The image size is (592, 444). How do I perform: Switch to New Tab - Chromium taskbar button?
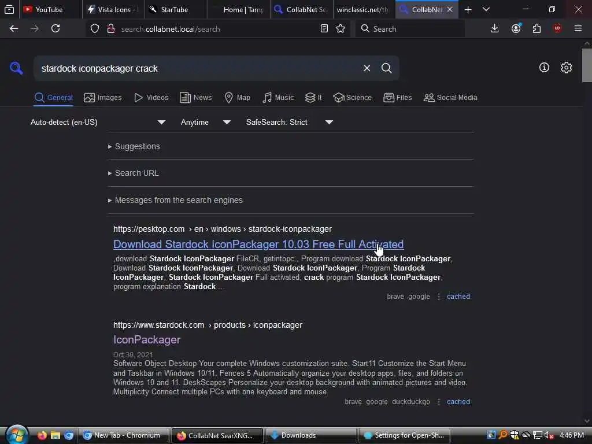click(124, 435)
